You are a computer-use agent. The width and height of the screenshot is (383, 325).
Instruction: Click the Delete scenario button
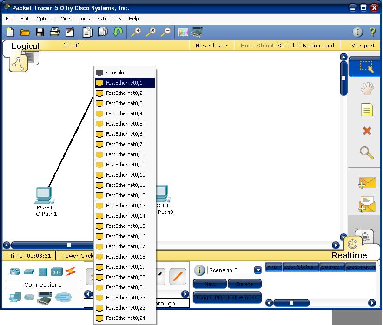tap(244, 284)
